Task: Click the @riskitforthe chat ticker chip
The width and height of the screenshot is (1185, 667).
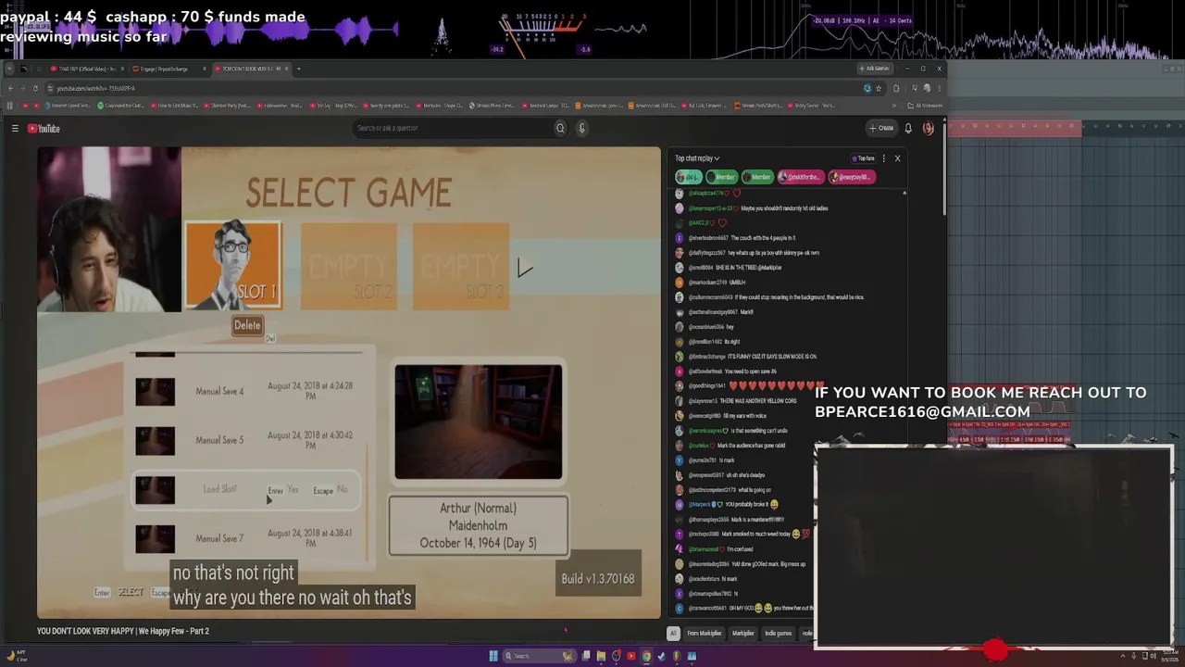Action: tap(801, 177)
